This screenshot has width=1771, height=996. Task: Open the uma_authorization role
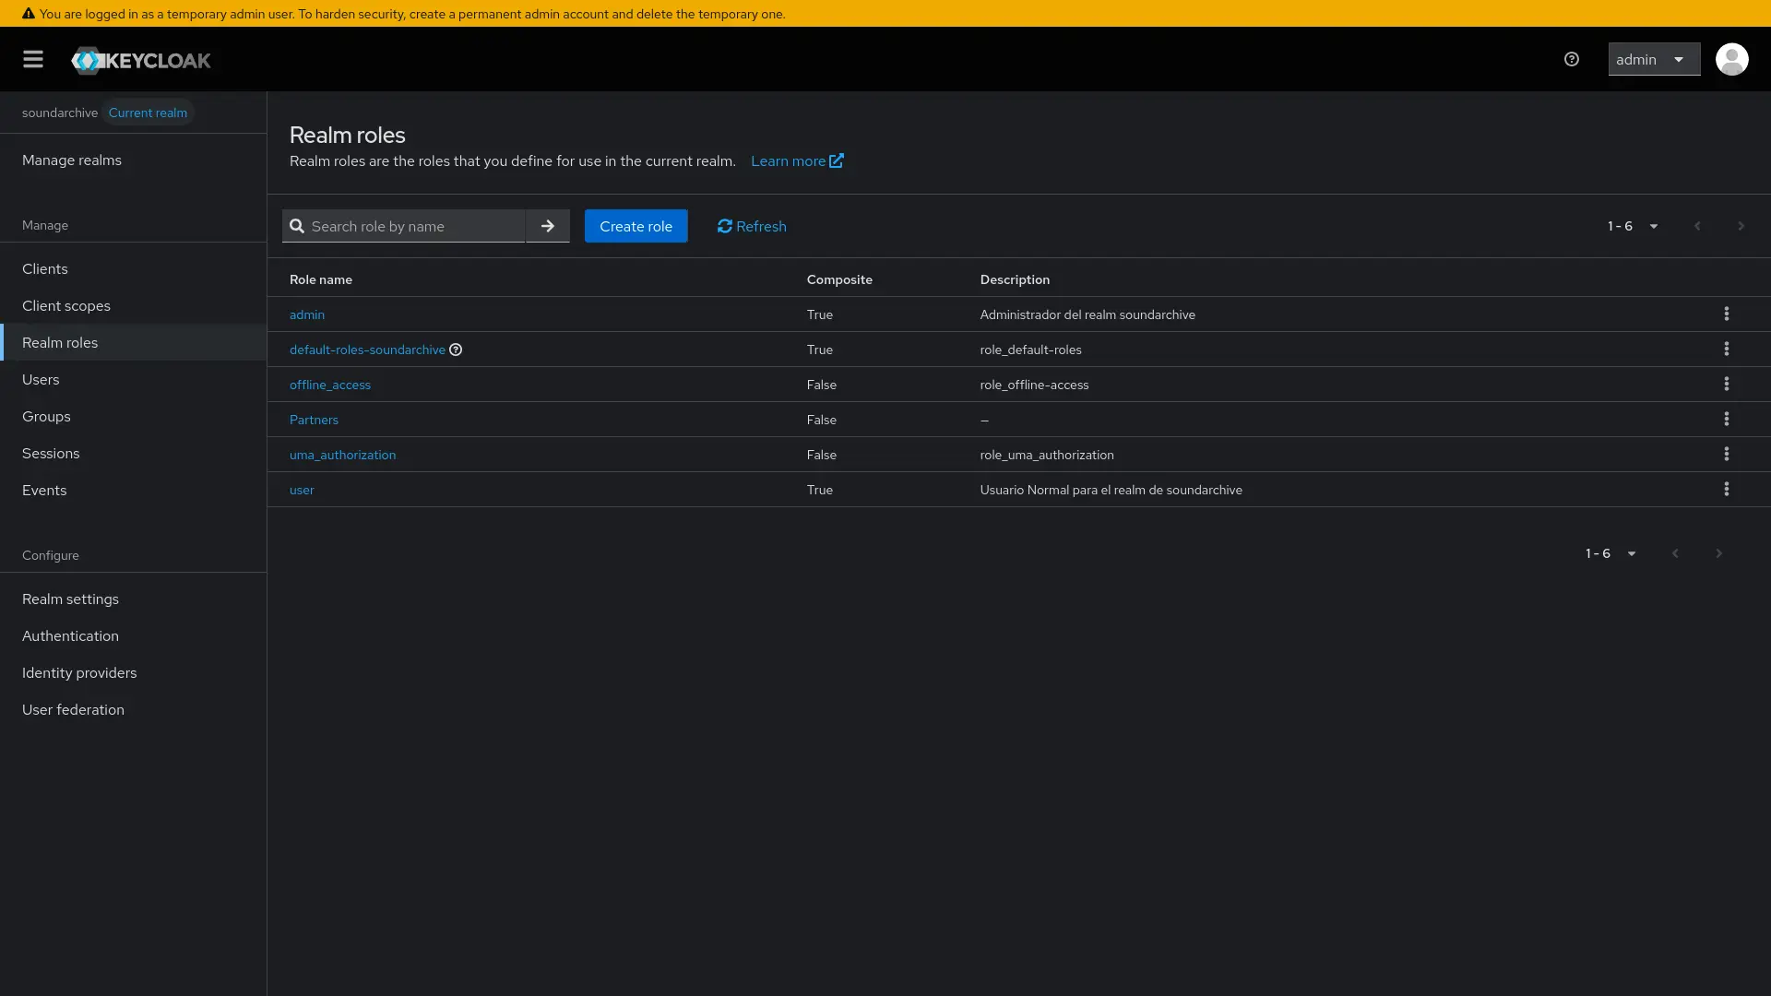(342, 455)
